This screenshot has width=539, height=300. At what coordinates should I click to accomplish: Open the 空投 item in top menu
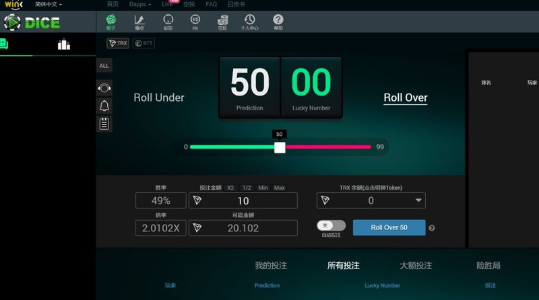pyautogui.click(x=189, y=4)
